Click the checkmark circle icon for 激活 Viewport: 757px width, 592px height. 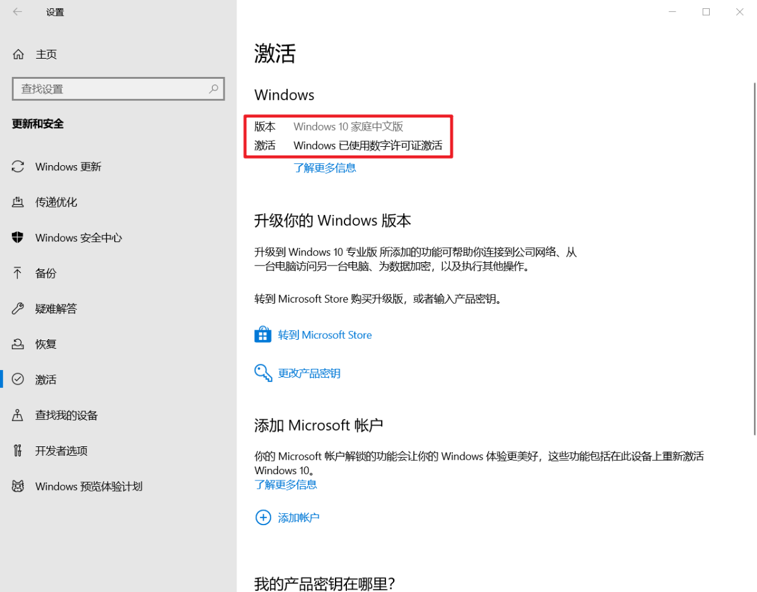18,380
